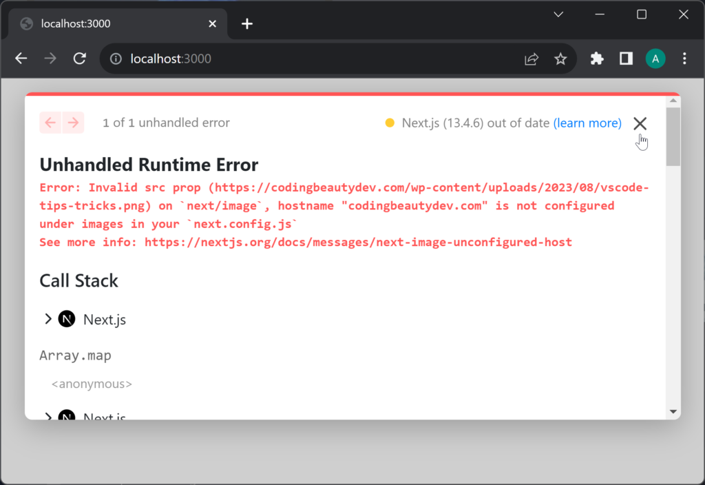This screenshot has width=705, height=485.
Task: Select the localhost:3000 tab
Action: (x=118, y=24)
